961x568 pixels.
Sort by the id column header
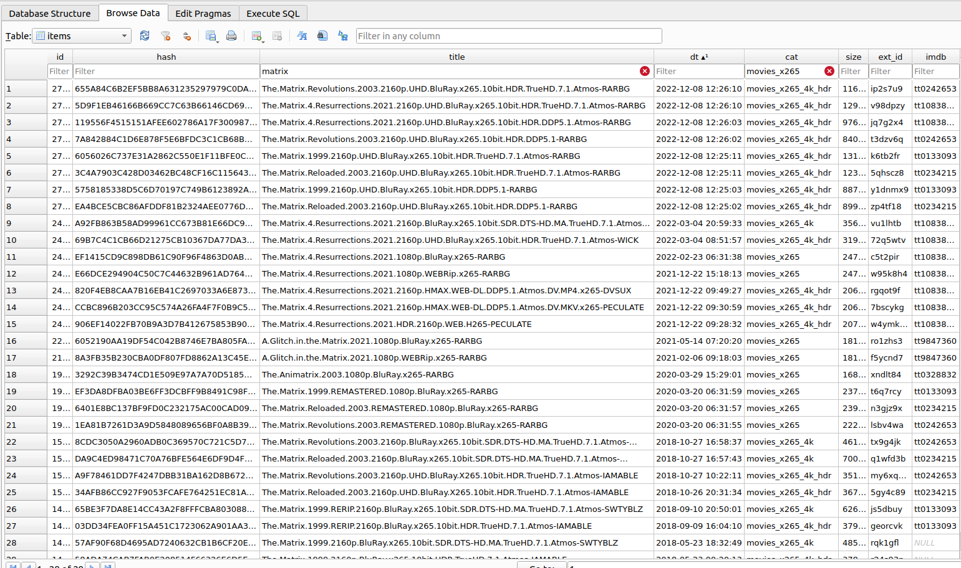click(x=60, y=57)
